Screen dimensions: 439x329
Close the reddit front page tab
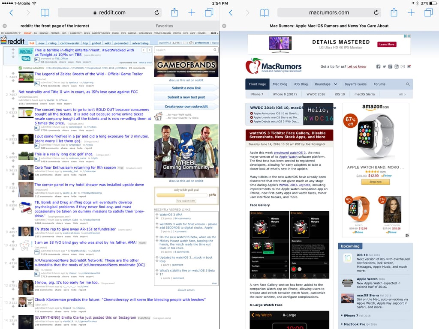click(x=5, y=26)
